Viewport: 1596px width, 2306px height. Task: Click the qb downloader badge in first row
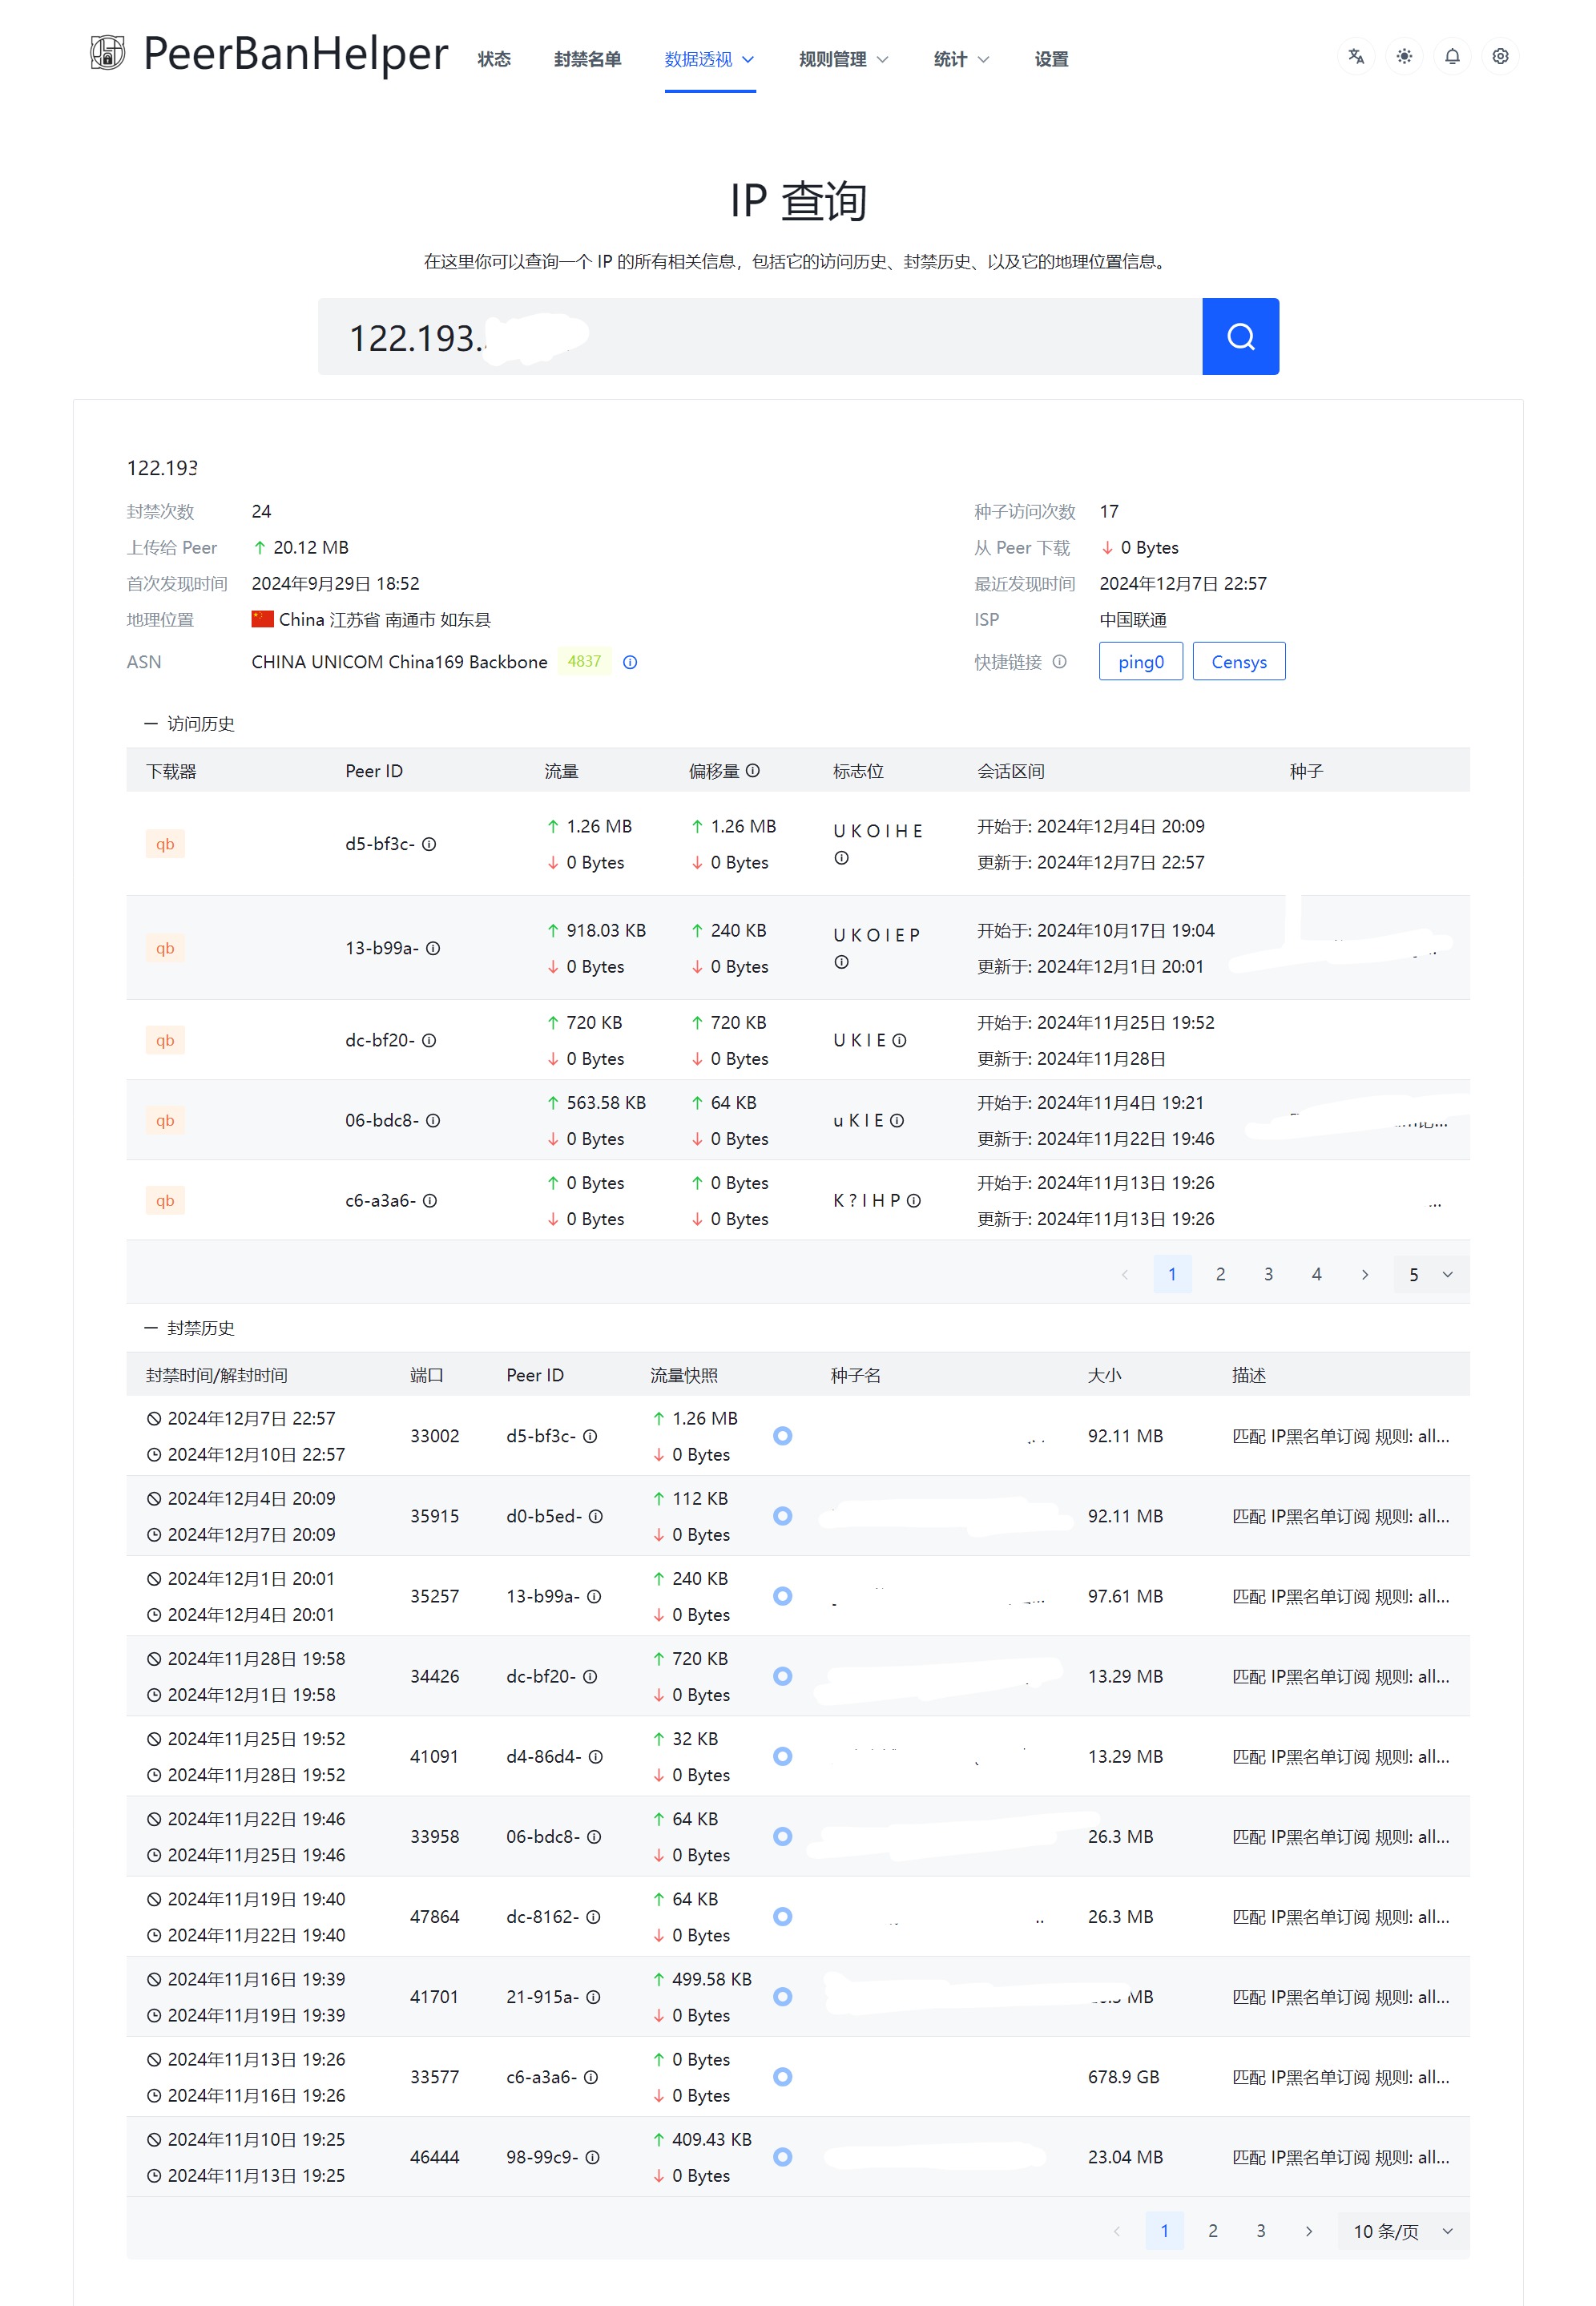click(165, 843)
